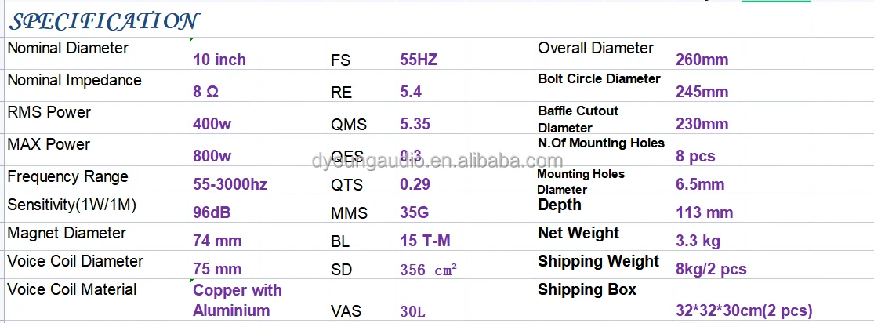874x323 pixels.
Task: Click the Overall Diameter label cell
Action: [596, 49]
